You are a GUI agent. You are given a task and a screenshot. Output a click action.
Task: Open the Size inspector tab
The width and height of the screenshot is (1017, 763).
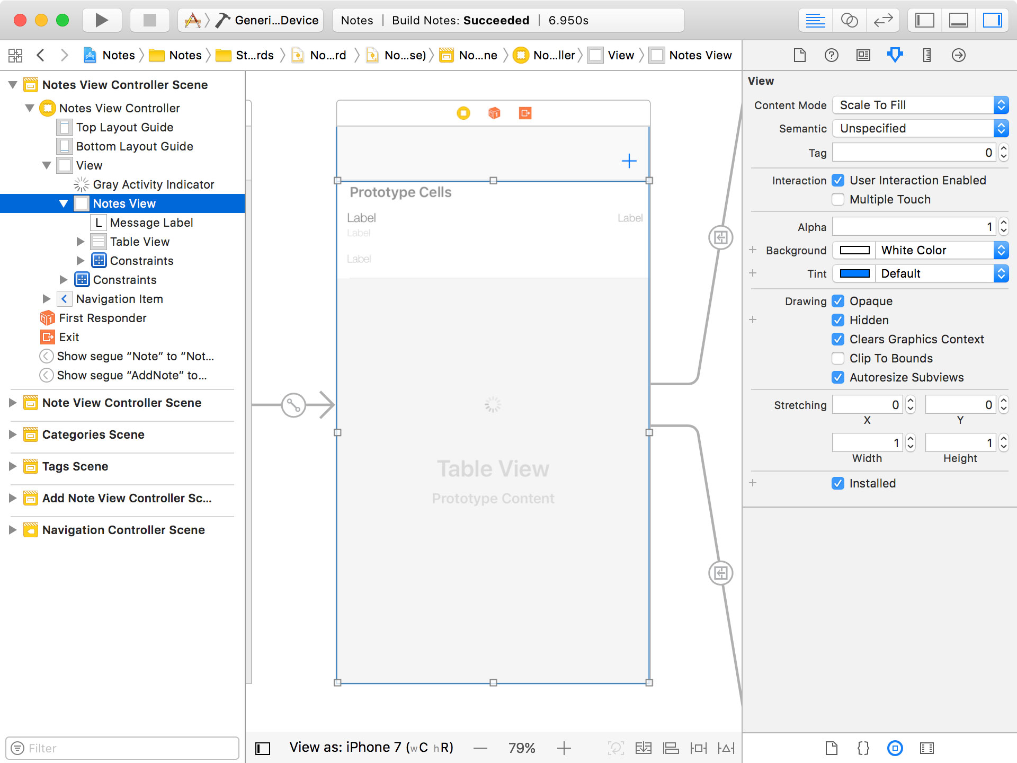[x=926, y=55]
